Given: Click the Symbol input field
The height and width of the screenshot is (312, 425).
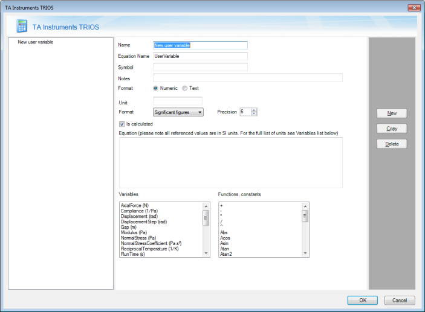Looking at the screenshot, I should (200, 67).
